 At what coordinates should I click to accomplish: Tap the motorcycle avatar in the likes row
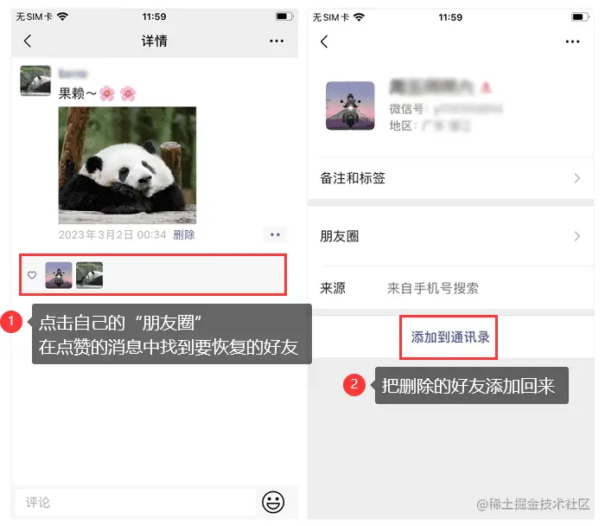59,275
